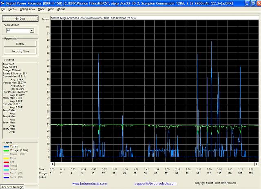This screenshot has width=261, height=189.
Task: Click the Esc red legend swatch
Action: (x=6, y=162)
